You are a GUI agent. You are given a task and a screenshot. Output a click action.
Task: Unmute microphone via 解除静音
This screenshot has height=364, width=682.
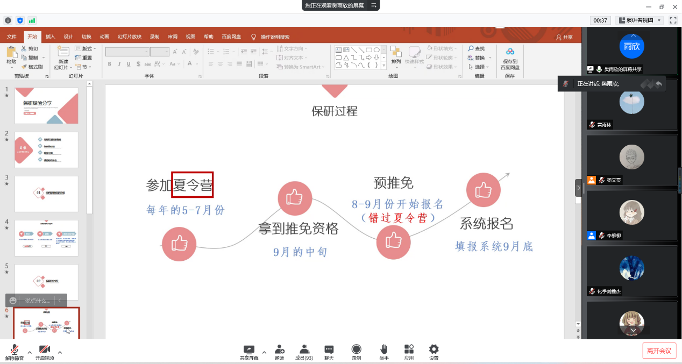15,350
